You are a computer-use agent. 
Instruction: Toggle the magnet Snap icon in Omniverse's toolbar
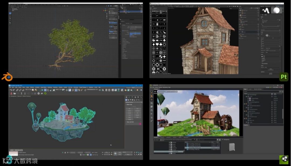[x=151, y=110]
